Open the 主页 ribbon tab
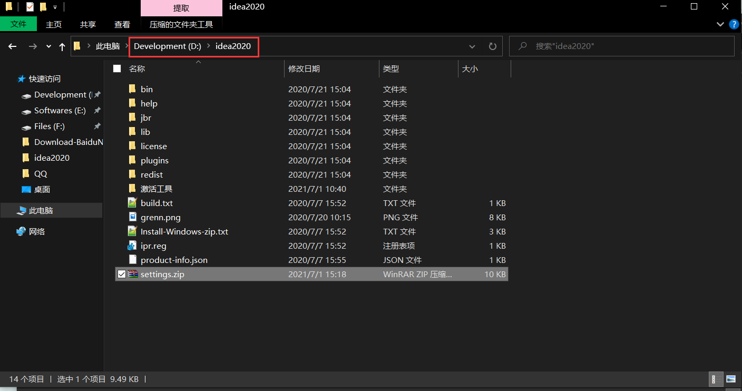 click(54, 24)
